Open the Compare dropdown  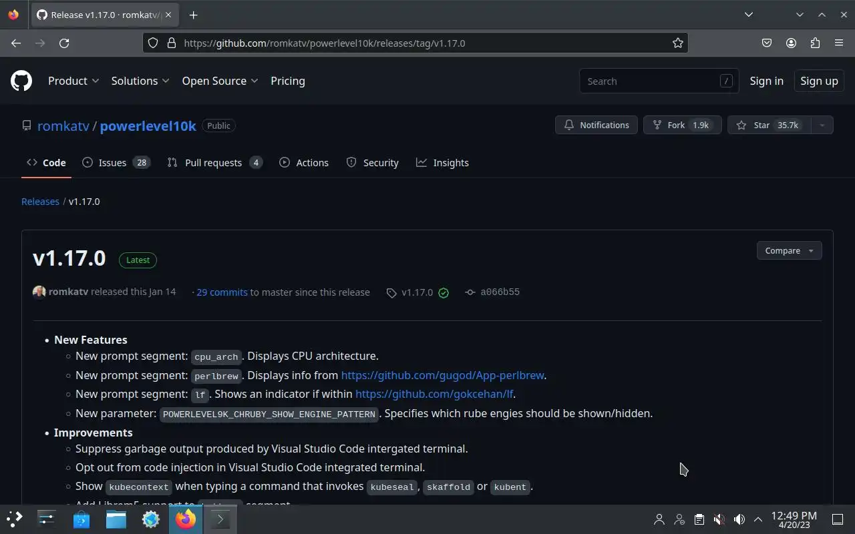coord(789,250)
